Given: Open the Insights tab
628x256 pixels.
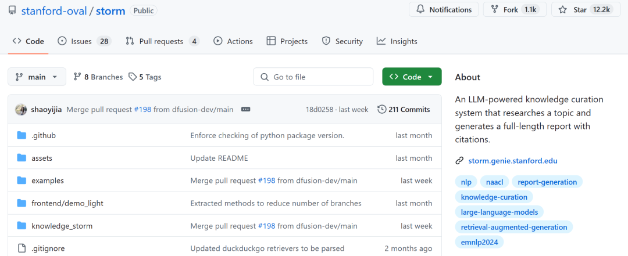Looking at the screenshot, I should click(x=397, y=41).
